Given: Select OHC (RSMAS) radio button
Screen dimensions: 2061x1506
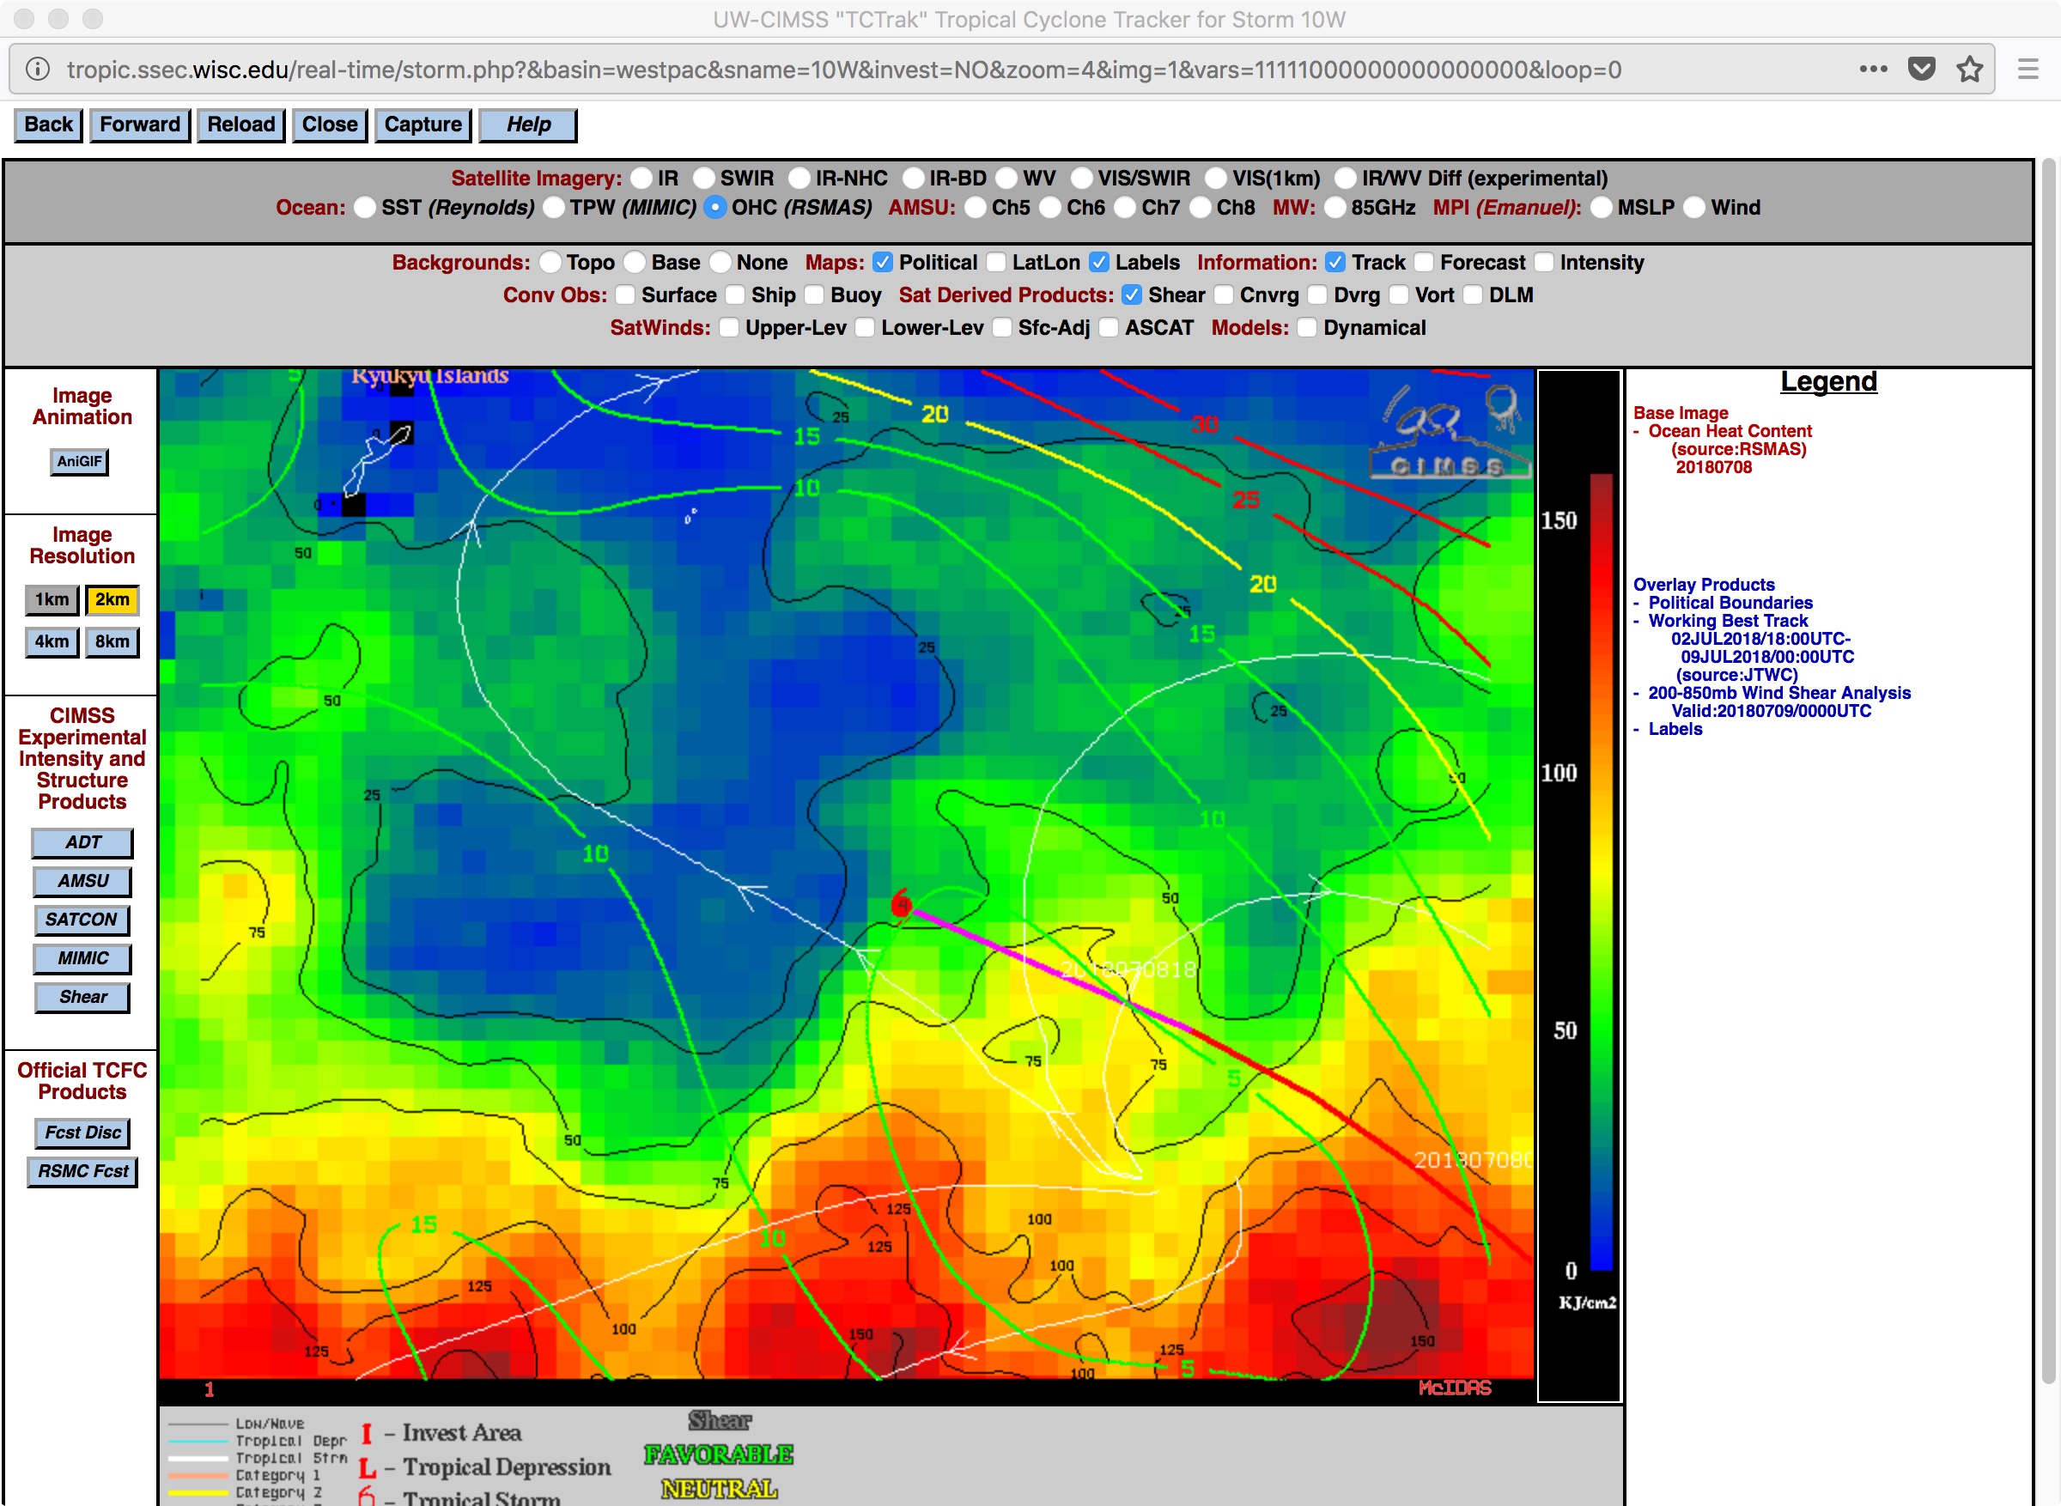Looking at the screenshot, I should [x=715, y=208].
